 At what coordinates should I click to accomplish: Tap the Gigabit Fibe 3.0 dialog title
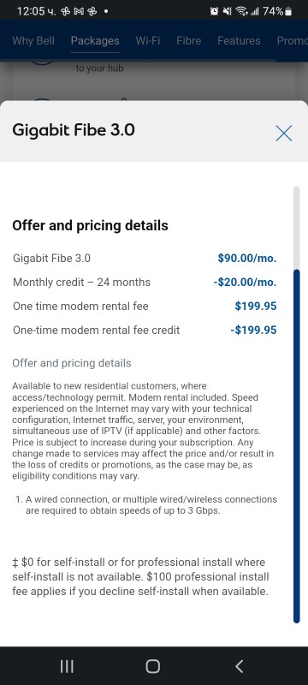74,130
